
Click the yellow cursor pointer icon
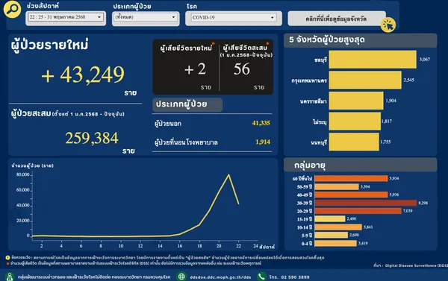coord(388,25)
